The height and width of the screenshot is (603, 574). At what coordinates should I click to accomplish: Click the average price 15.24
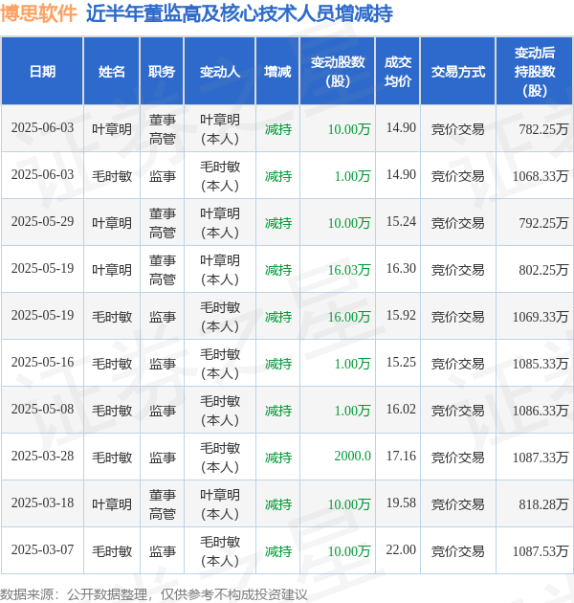401,222
